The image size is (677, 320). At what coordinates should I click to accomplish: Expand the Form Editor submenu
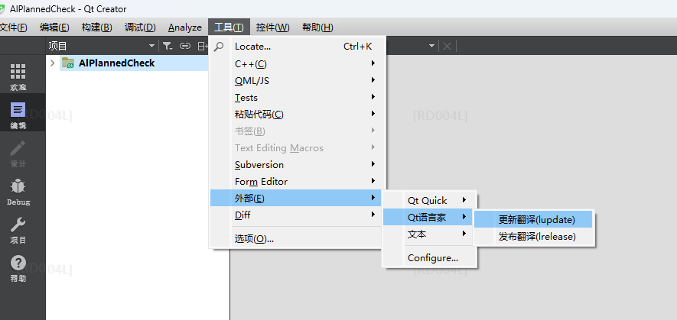click(297, 181)
